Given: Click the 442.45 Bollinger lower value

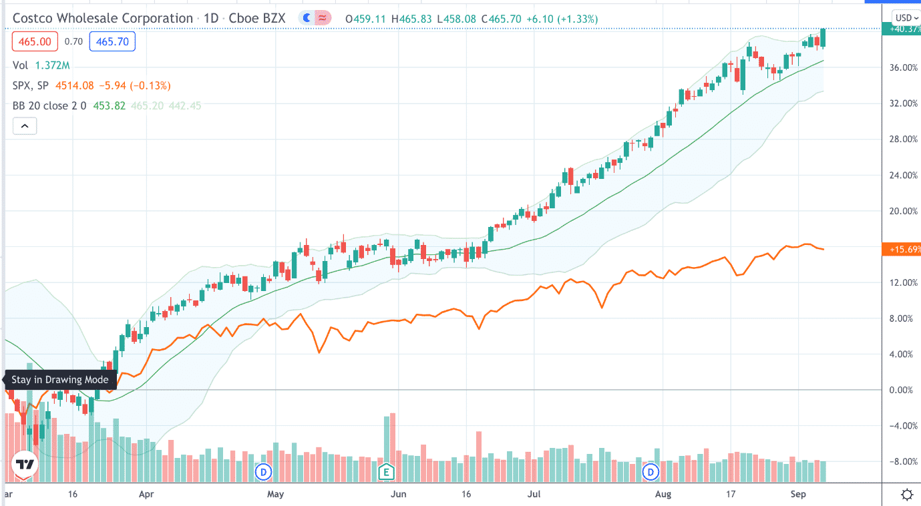Looking at the screenshot, I should click(x=186, y=105).
